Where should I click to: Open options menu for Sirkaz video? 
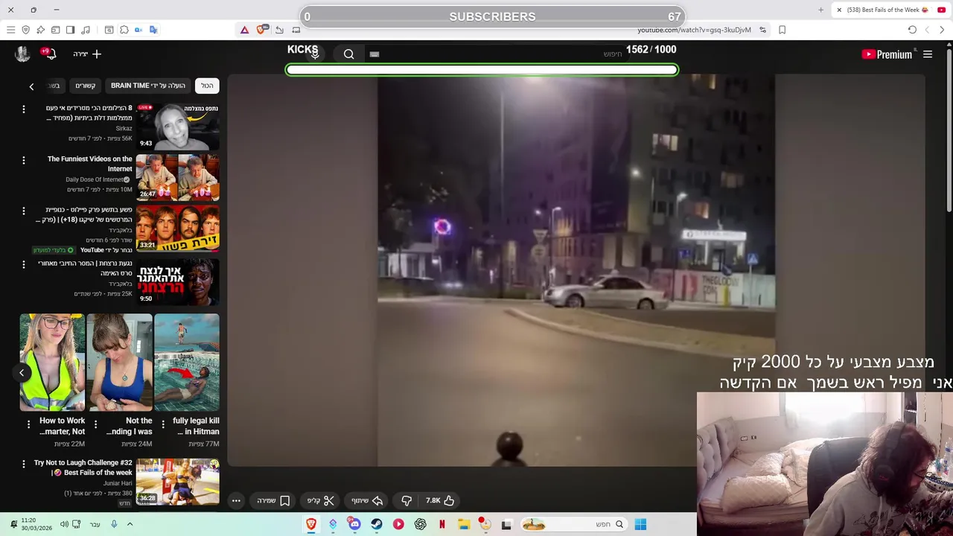(x=23, y=109)
